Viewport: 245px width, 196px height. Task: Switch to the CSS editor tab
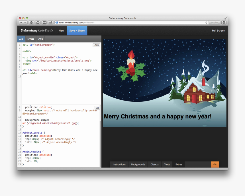tap(40, 39)
